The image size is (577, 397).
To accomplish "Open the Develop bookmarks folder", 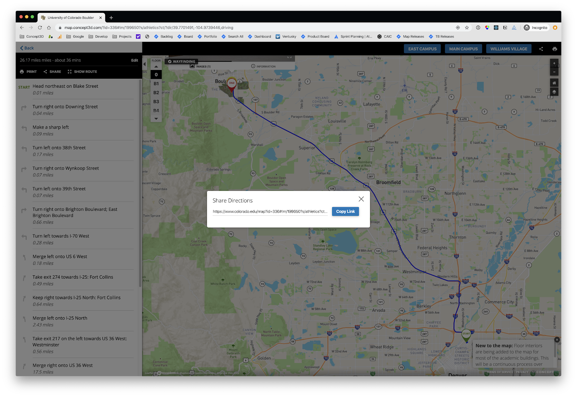I will (x=98, y=36).
